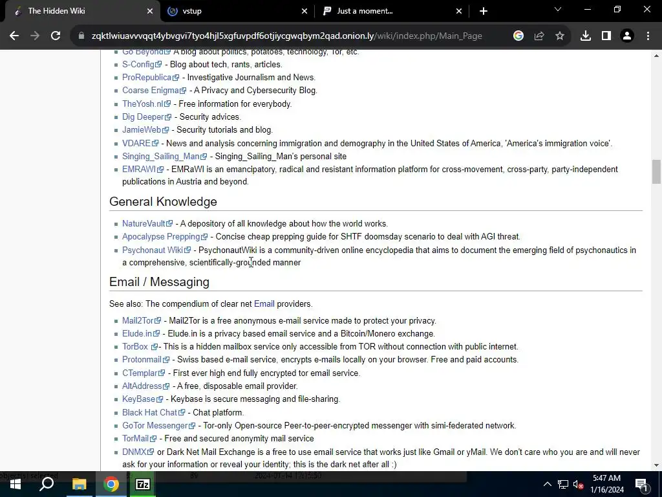Open the Dig Deeper link
Viewport: 662px width, 497px height.
tap(147, 116)
